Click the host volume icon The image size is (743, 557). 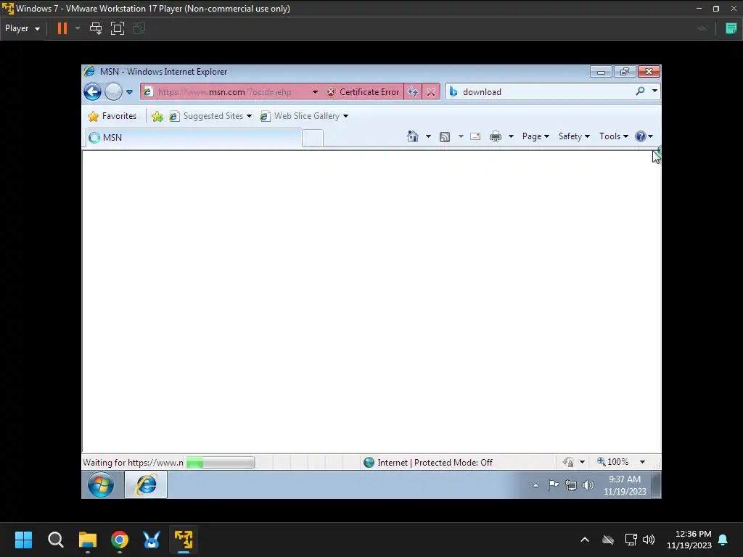point(648,540)
